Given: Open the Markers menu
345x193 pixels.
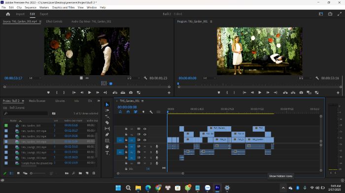Looking at the screenshot, I should tap(44, 7).
